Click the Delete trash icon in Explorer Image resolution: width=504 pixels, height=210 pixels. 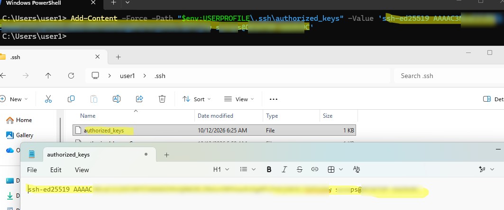click(162, 99)
